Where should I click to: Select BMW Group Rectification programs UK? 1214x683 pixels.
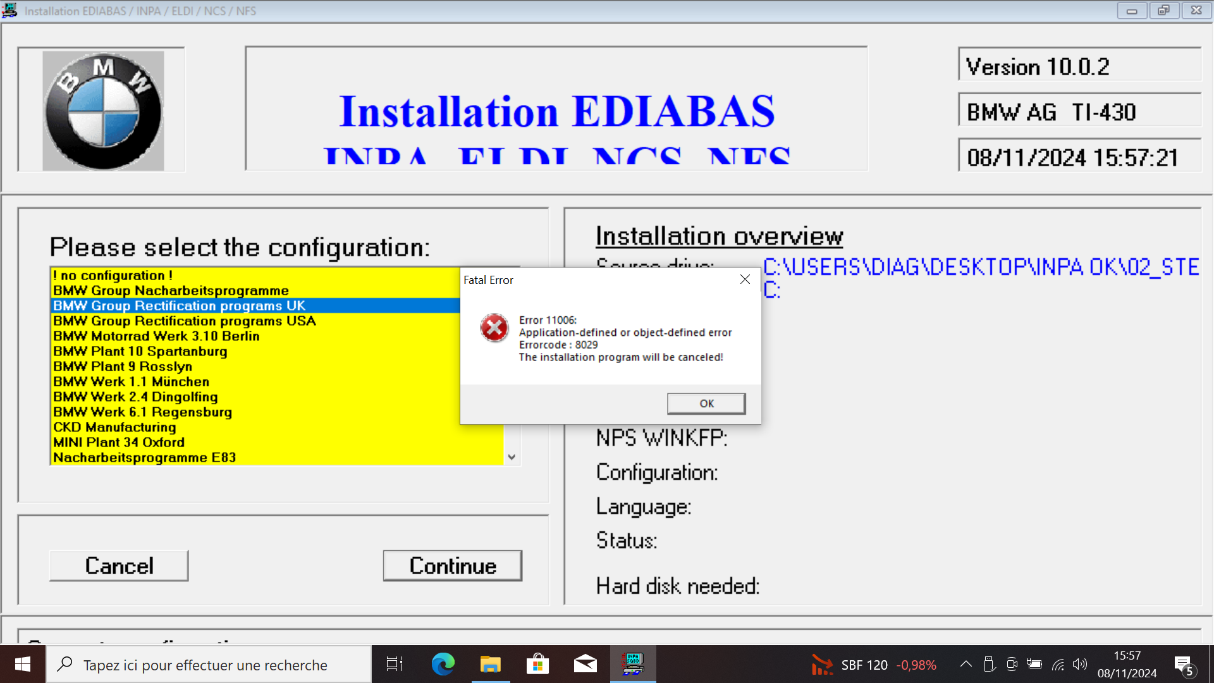pos(255,305)
